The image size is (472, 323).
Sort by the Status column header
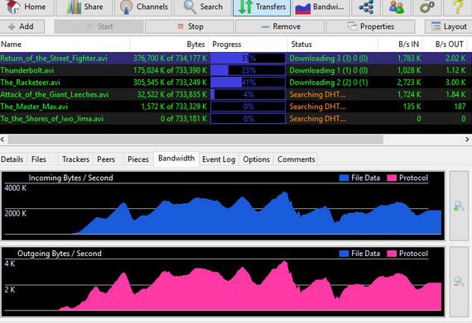[x=333, y=45]
